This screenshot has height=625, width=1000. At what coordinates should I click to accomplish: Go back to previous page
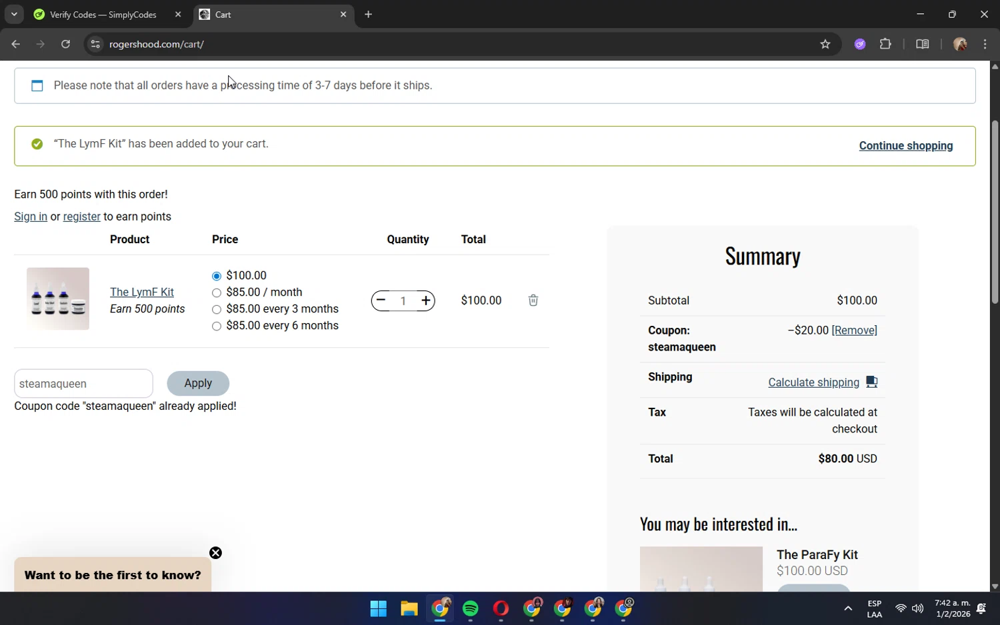16,45
